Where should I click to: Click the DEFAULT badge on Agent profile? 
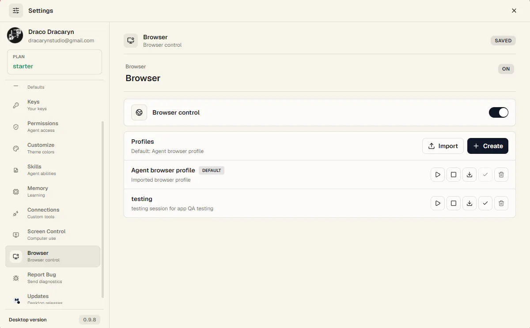click(212, 170)
